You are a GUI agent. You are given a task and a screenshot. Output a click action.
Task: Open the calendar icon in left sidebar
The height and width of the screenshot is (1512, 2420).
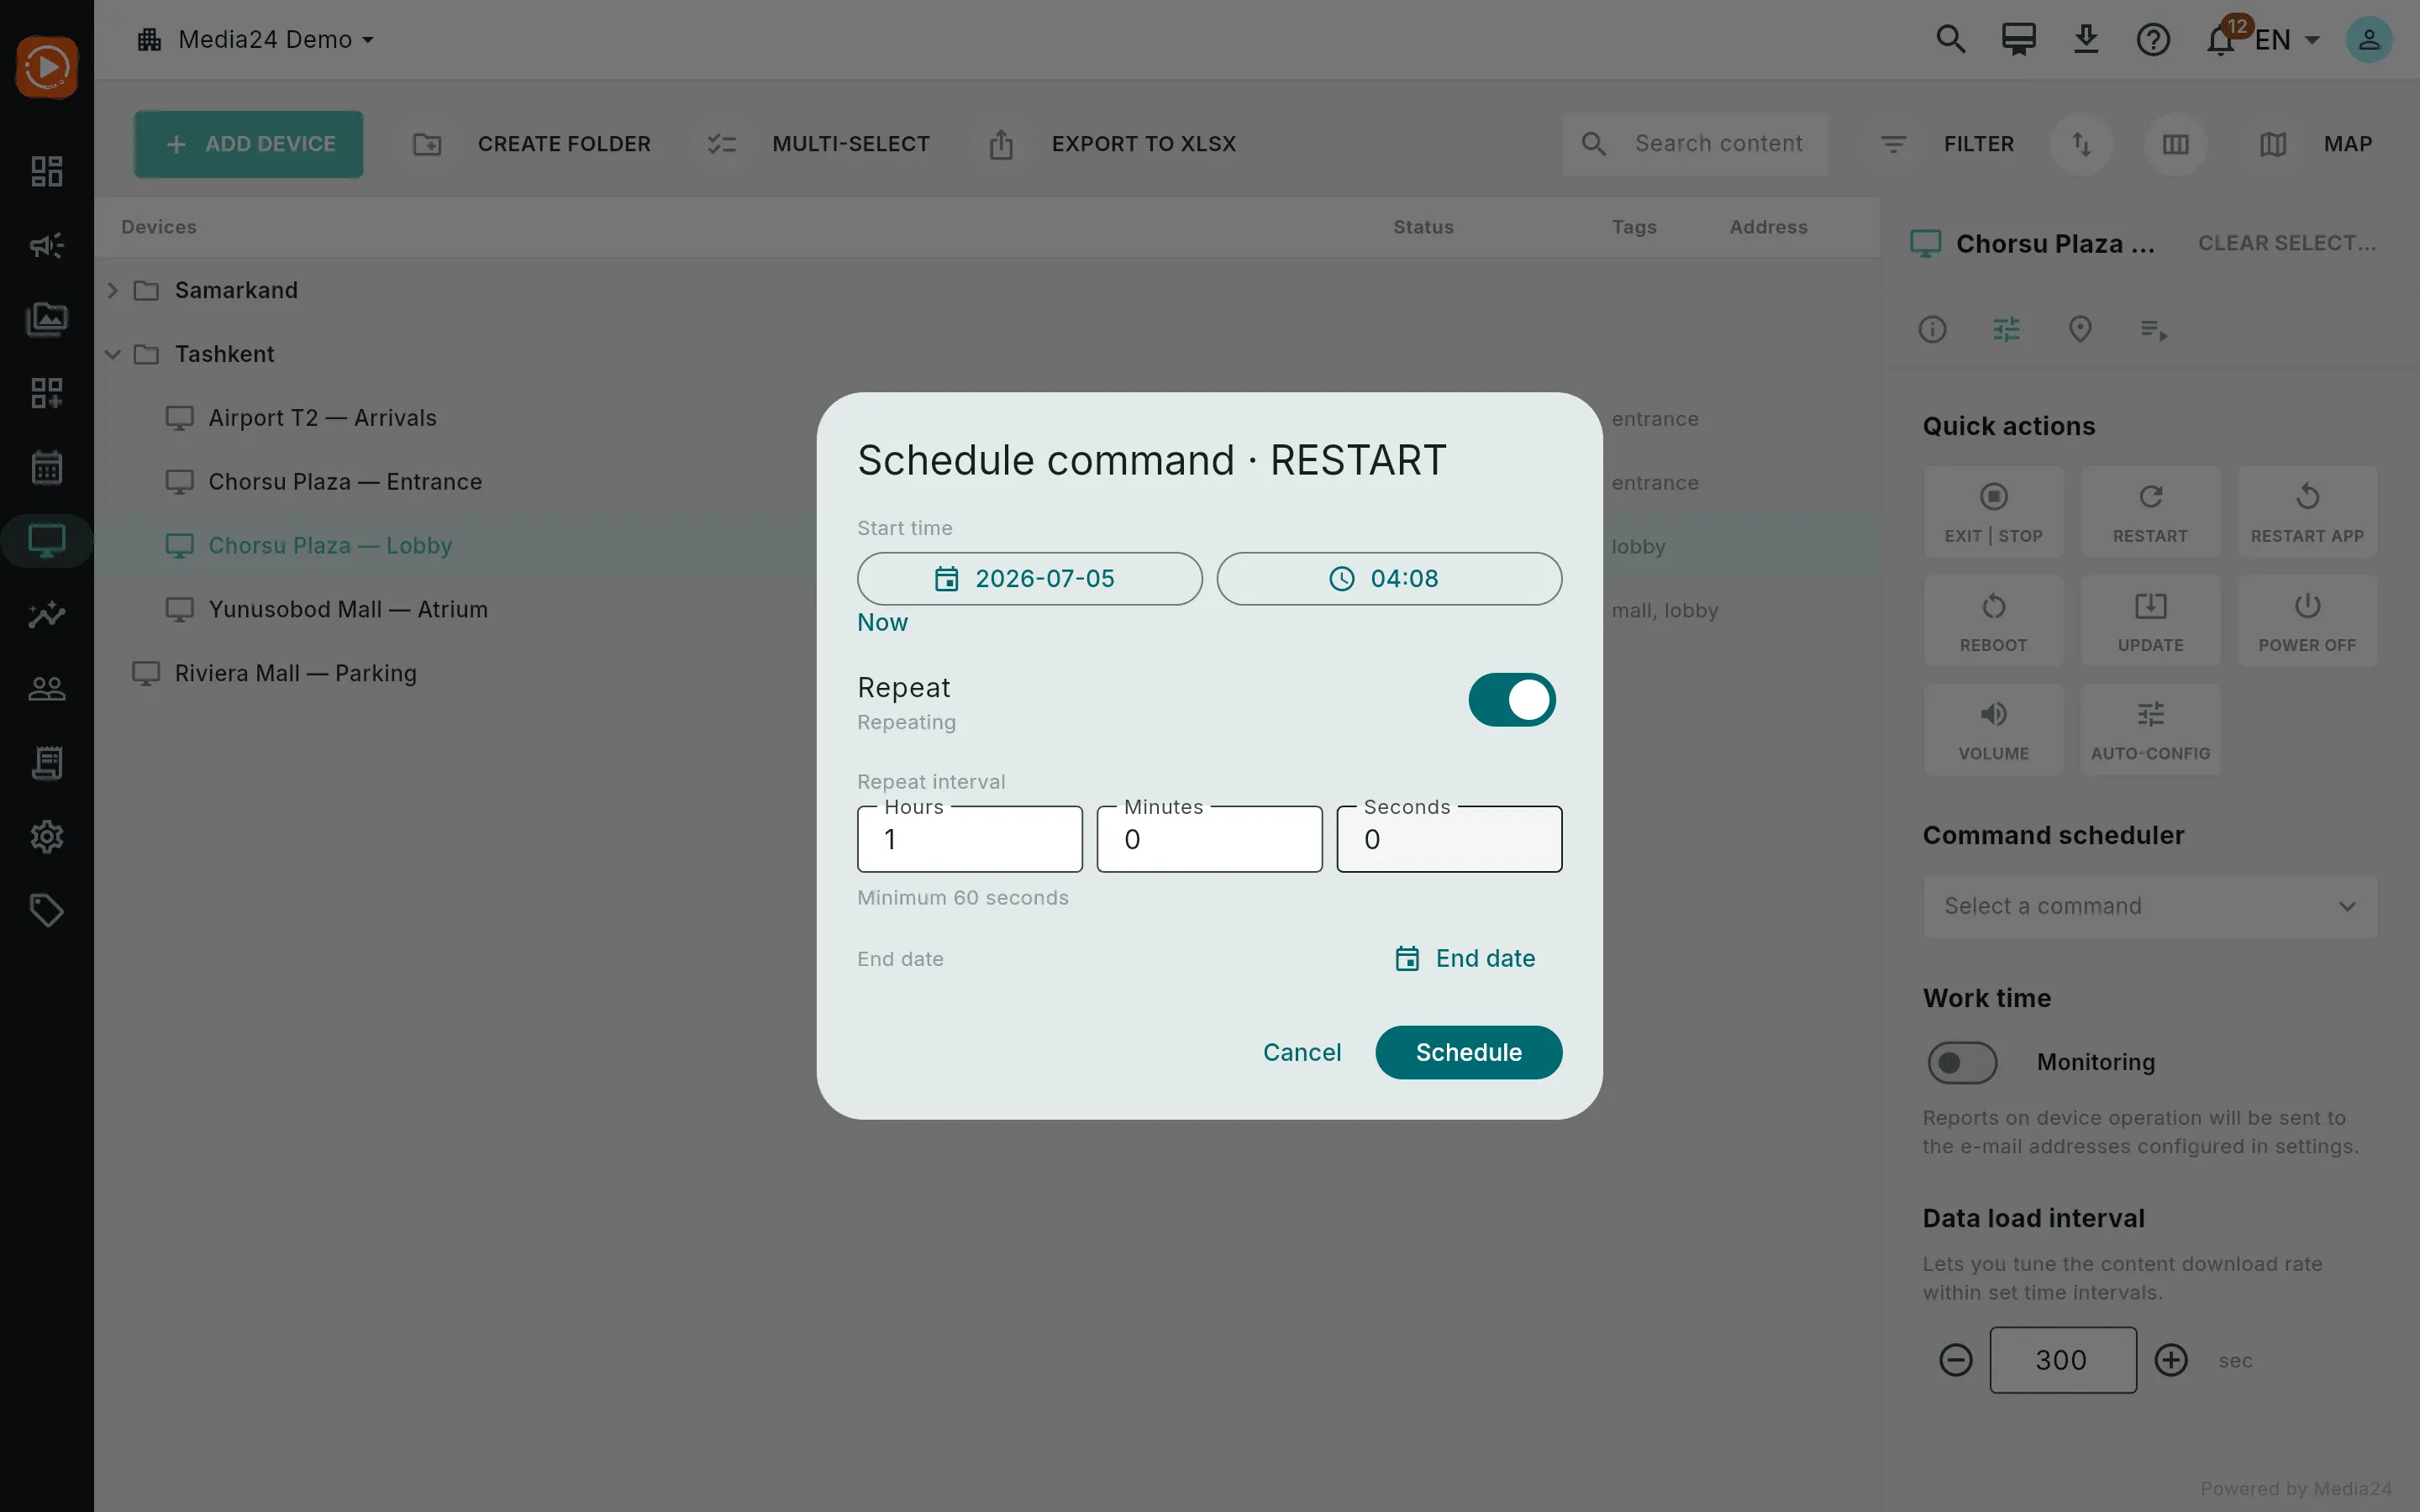point(47,467)
